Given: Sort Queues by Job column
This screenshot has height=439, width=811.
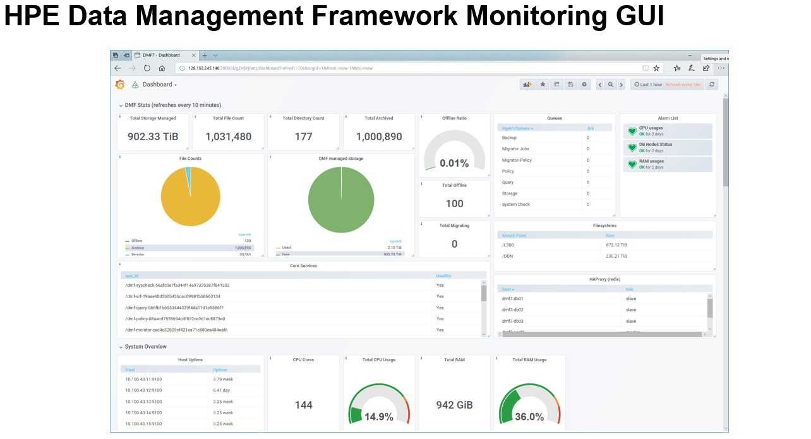Looking at the screenshot, I should [590, 128].
